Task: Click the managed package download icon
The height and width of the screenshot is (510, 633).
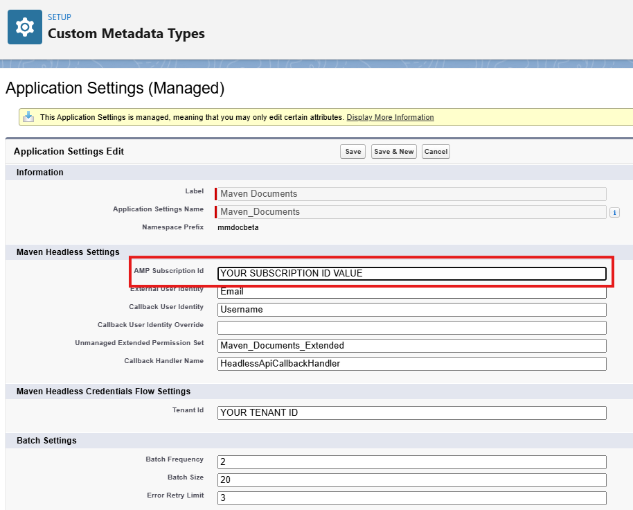Action: pos(28,117)
